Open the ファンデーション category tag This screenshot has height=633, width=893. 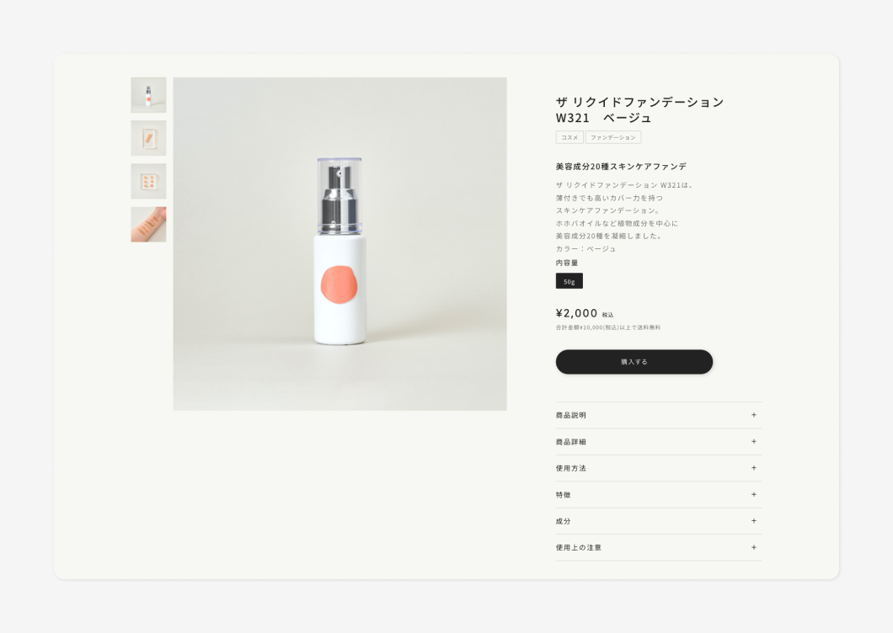coord(612,137)
